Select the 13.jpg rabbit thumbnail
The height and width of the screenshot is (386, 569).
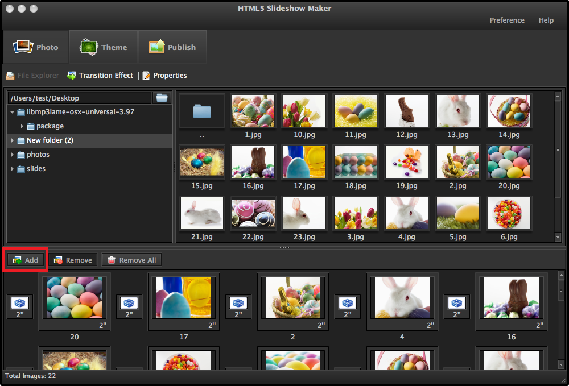pos(457,111)
